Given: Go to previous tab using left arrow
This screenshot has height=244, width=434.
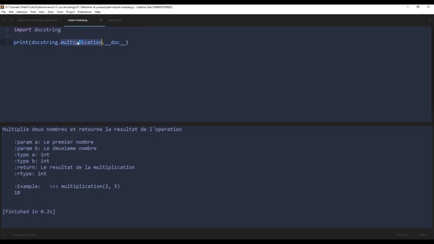Looking at the screenshot, I should (x=5, y=20).
